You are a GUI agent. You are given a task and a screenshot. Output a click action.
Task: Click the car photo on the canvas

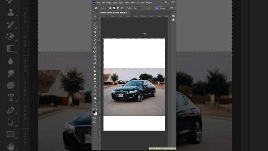pyautogui.click(x=134, y=92)
